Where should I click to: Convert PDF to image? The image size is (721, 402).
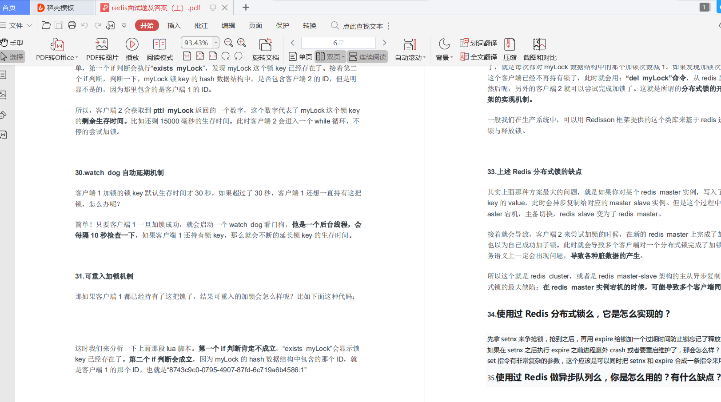(102, 49)
